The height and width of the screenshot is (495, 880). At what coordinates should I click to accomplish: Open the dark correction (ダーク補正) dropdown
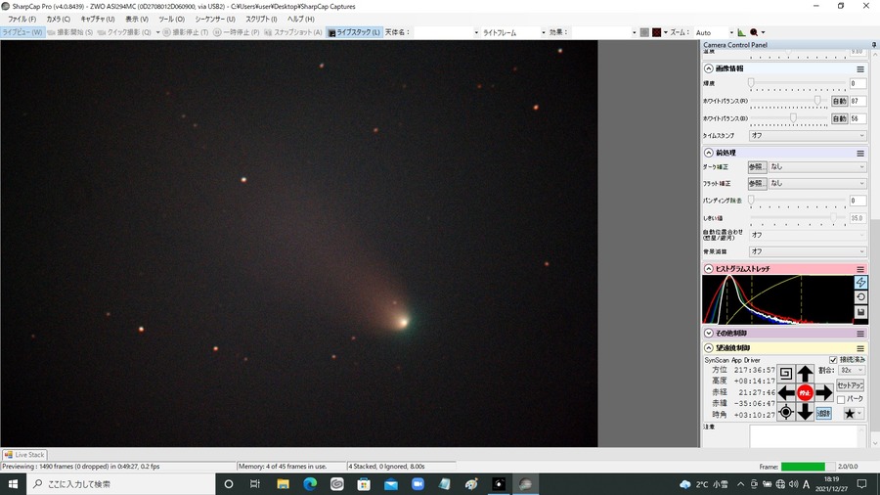(x=817, y=166)
